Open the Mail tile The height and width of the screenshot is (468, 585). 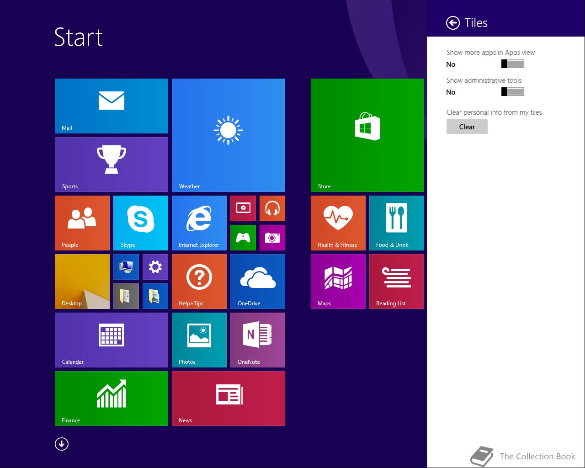pos(112,106)
